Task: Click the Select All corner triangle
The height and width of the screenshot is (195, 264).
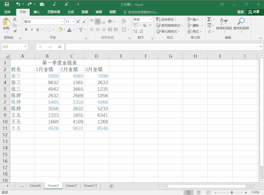Action: pos(7,56)
